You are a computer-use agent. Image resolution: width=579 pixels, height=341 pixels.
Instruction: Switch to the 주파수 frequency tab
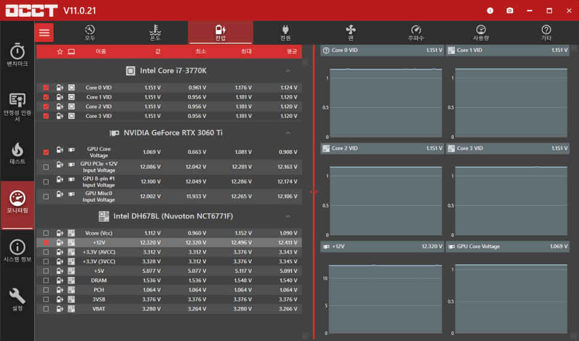pos(416,32)
